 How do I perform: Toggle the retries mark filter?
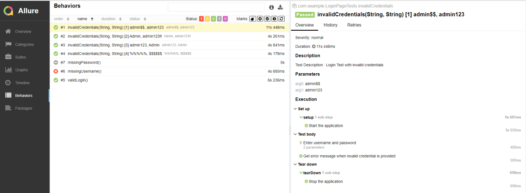point(281,19)
